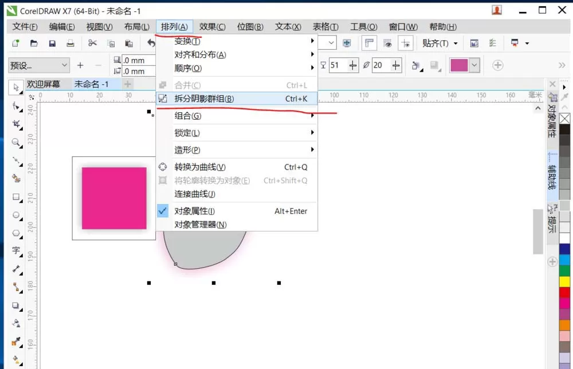The width and height of the screenshot is (573, 369).
Task: Select the Rectangle tool
Action: pyautogui.click(x=15, y=197)
